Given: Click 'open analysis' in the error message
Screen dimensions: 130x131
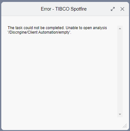Looking at the screenshot, I should pyautogui.click(x=95, y=28).
